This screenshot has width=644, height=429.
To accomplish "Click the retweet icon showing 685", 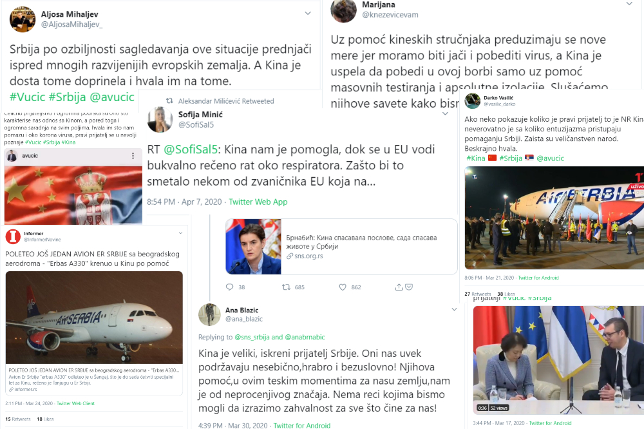I will pos(287,287).
